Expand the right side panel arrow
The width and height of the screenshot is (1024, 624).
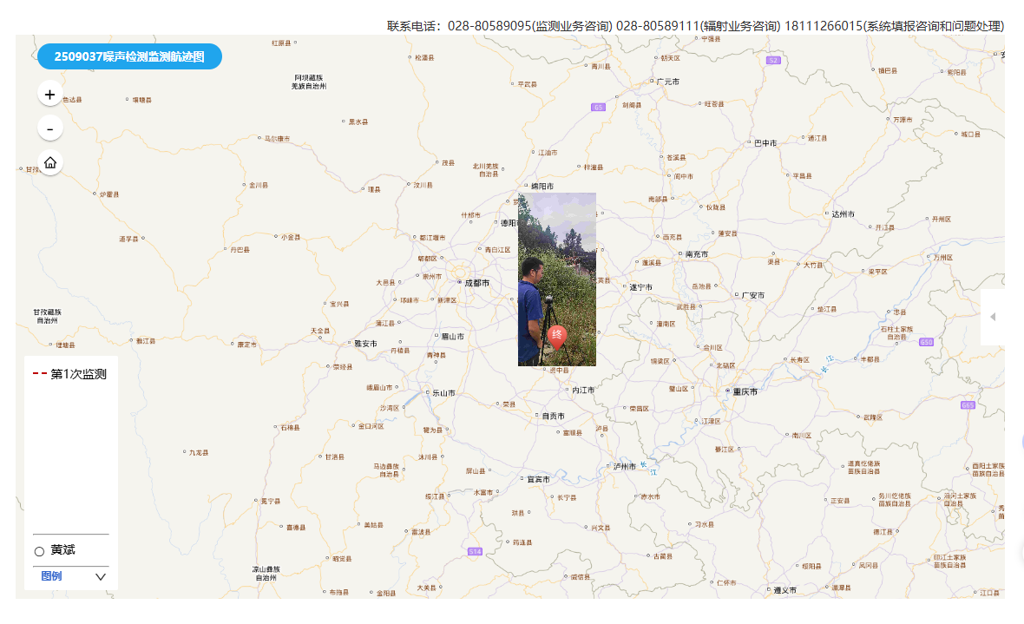993,317
